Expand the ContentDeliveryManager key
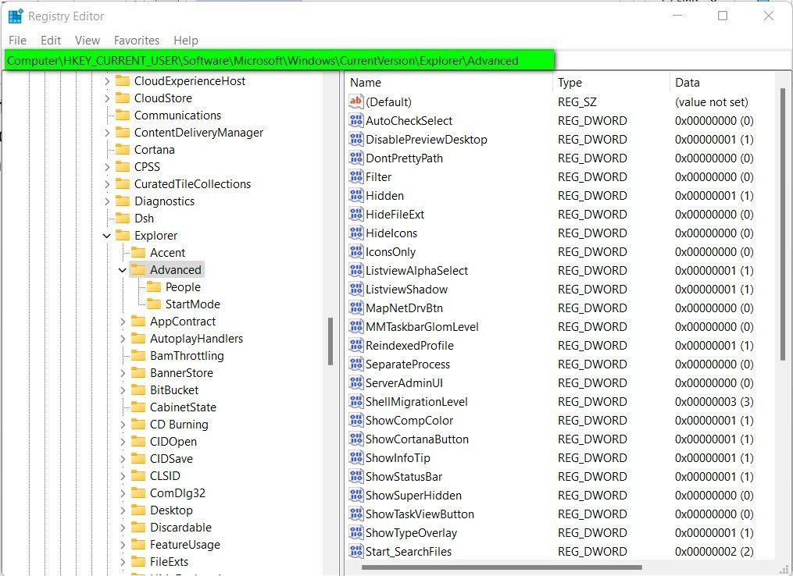 click(107, 133)
